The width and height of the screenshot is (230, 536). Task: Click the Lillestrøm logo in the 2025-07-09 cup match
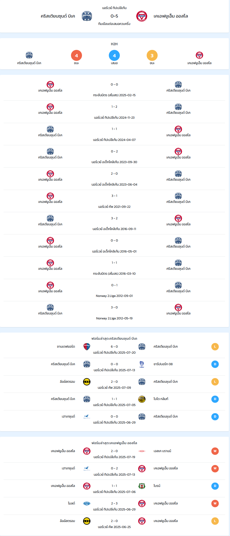(87, 382)
